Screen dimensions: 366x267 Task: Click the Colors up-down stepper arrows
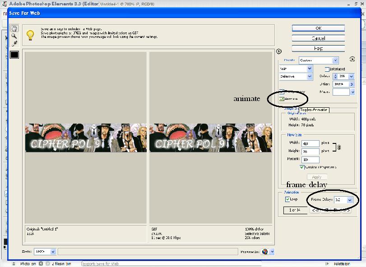pos(336,76)
